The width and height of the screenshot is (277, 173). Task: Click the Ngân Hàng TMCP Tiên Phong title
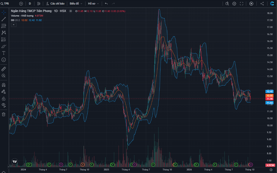pos(31,11)
